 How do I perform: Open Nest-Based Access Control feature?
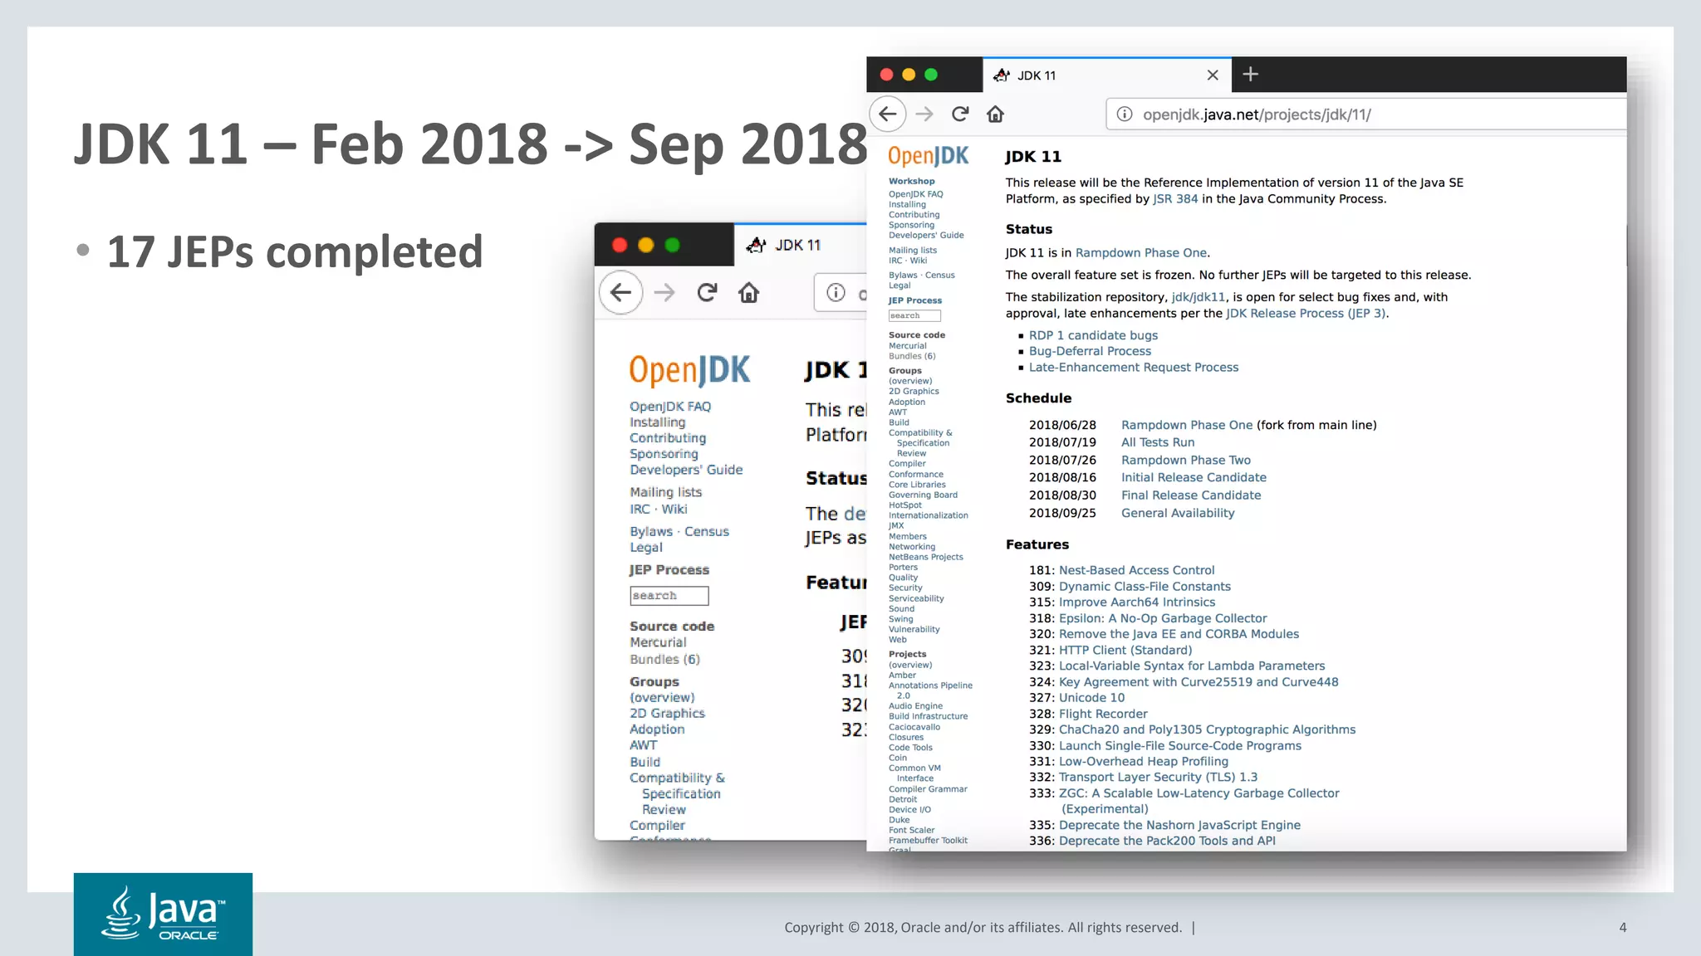(x=1136, y=570)
